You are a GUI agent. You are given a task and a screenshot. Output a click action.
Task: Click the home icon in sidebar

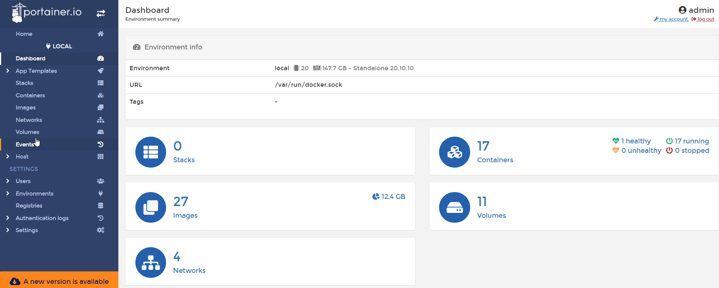101,34
